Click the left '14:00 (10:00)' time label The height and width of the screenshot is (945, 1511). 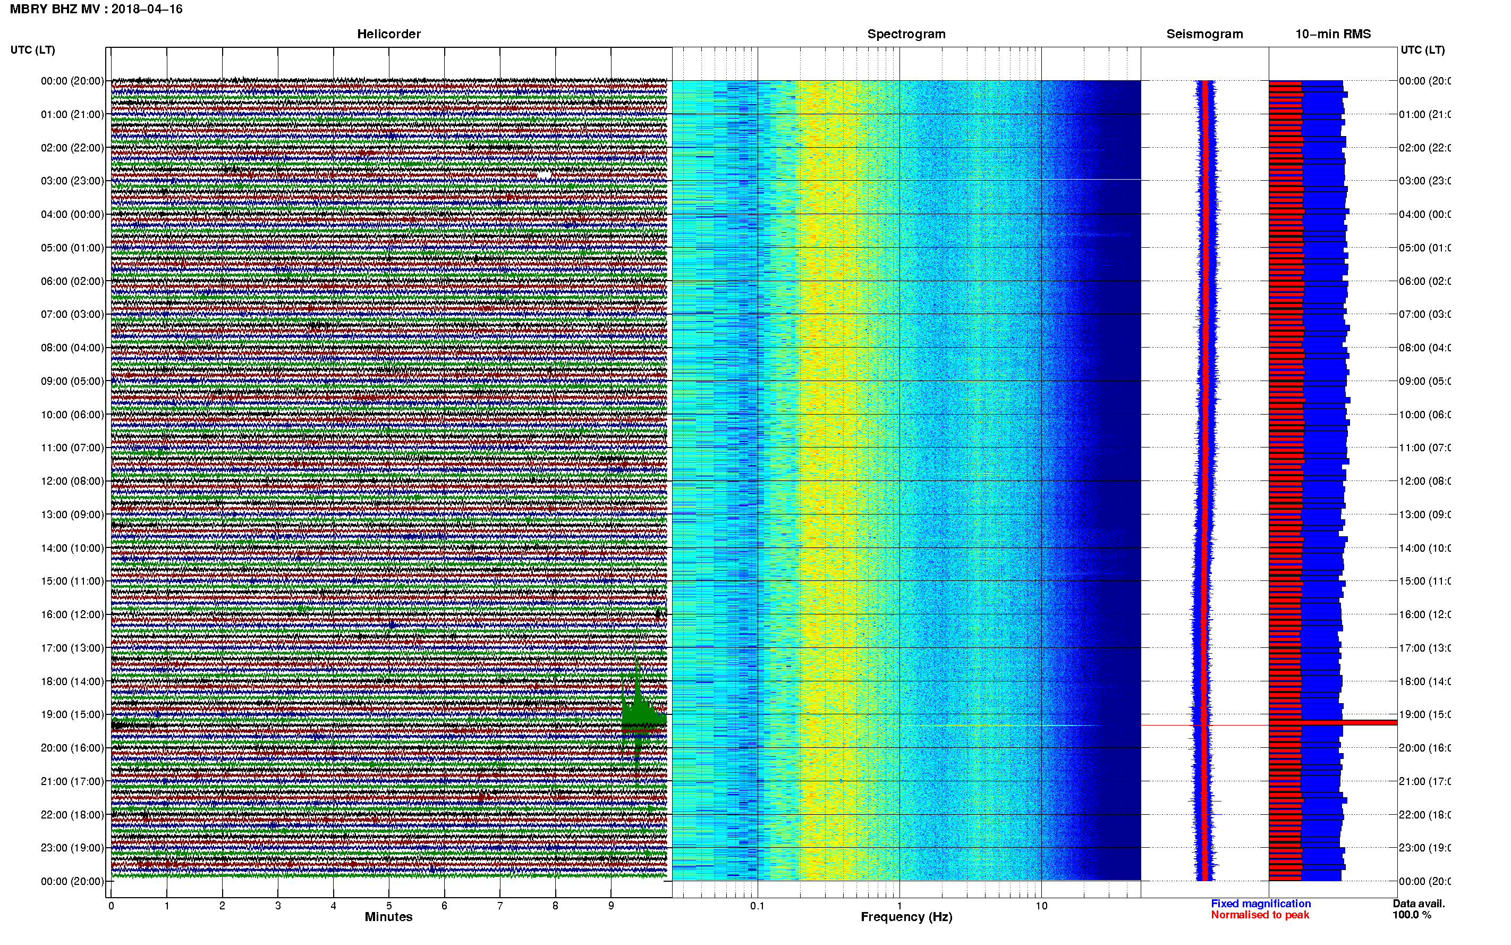(72, 548)
